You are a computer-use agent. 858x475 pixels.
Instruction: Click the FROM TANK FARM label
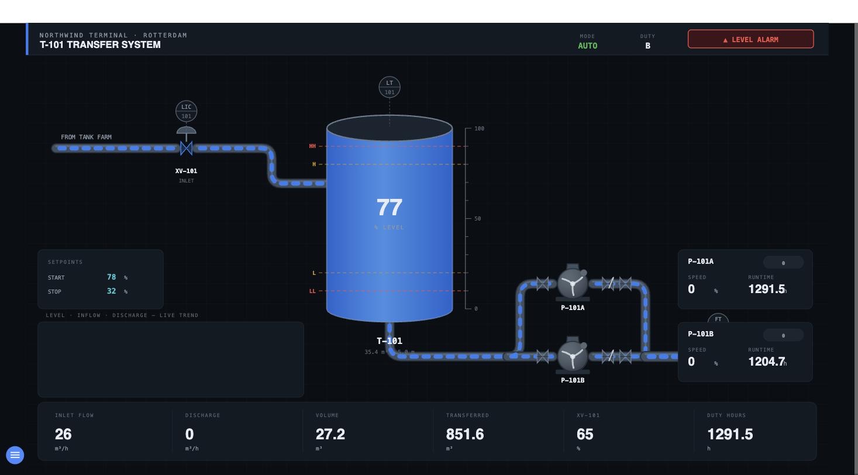(x=86, y=137)
